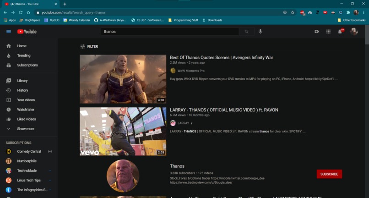
Task: Open Apps bookmark
Action: pos(10,20)
